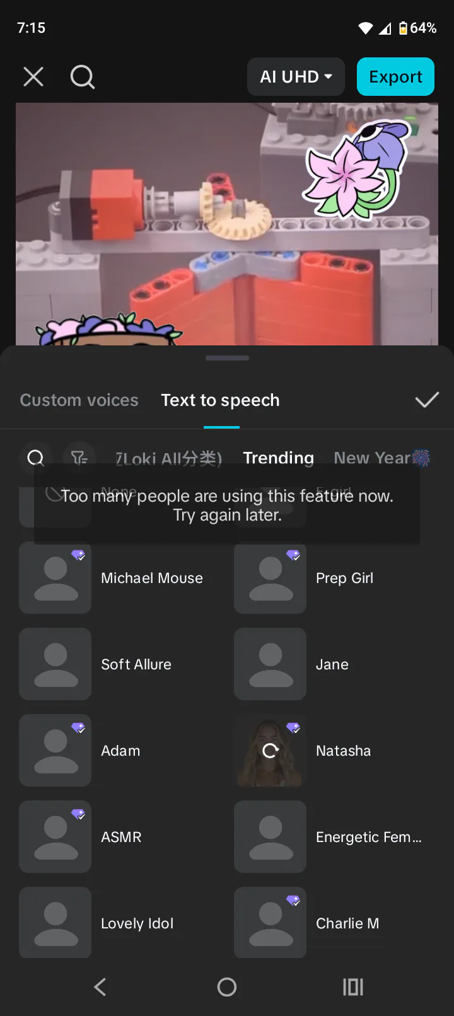Switch to the Custom voices tab

point(79,400)
